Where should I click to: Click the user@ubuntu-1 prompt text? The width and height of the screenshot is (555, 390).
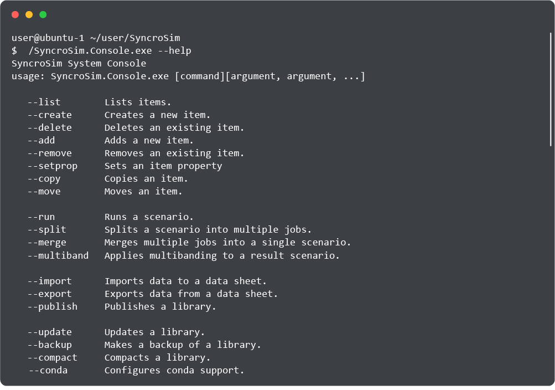point(47,38)
